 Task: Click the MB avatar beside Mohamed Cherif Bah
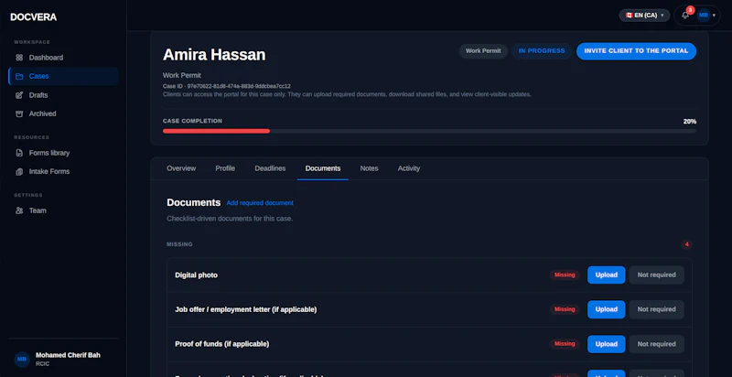pos(22,360)
